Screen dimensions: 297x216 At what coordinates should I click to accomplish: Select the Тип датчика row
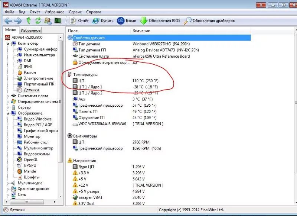159,44
